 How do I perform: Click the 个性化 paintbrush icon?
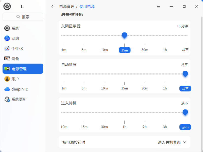[7, 48]
